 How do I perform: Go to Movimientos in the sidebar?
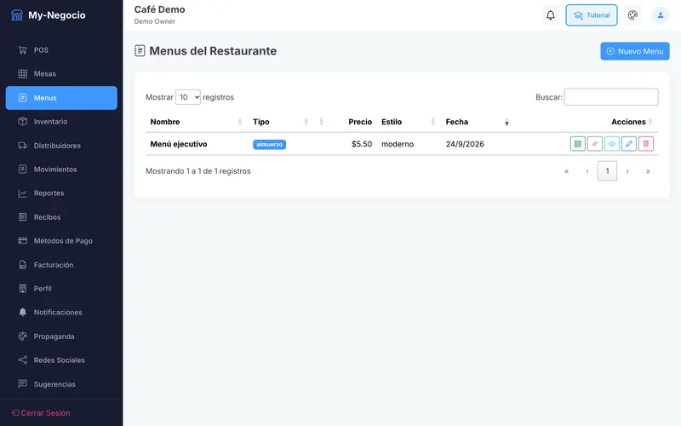61,170
